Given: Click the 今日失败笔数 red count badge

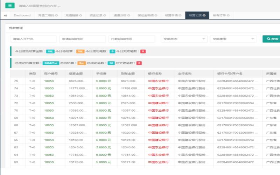Looking at the screenshot, I should pos(143,51).
